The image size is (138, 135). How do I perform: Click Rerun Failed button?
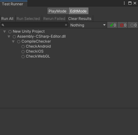click(54, 19)
